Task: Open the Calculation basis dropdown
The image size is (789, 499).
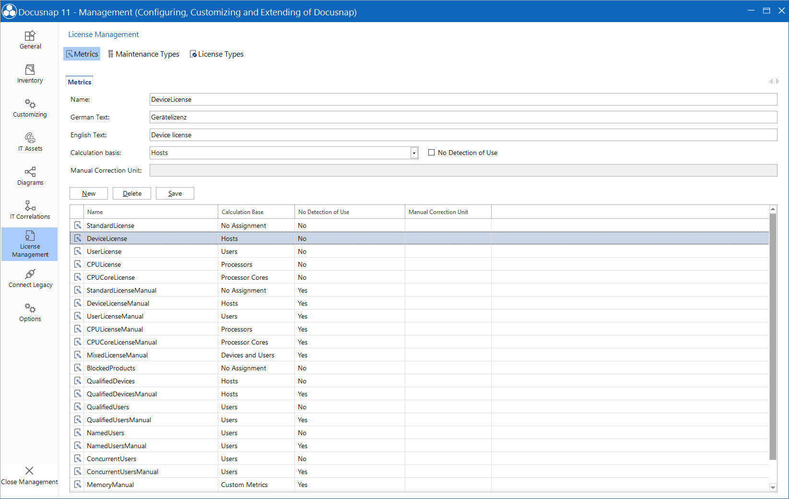Action: 413,153
